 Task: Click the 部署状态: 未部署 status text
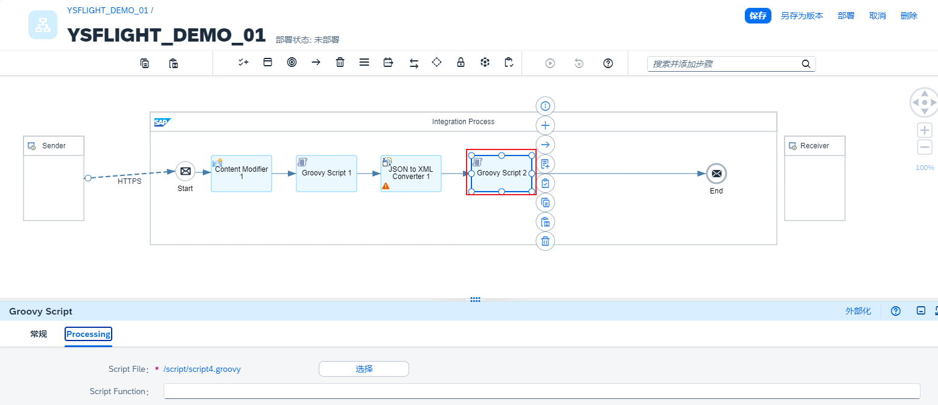(307, 40)
